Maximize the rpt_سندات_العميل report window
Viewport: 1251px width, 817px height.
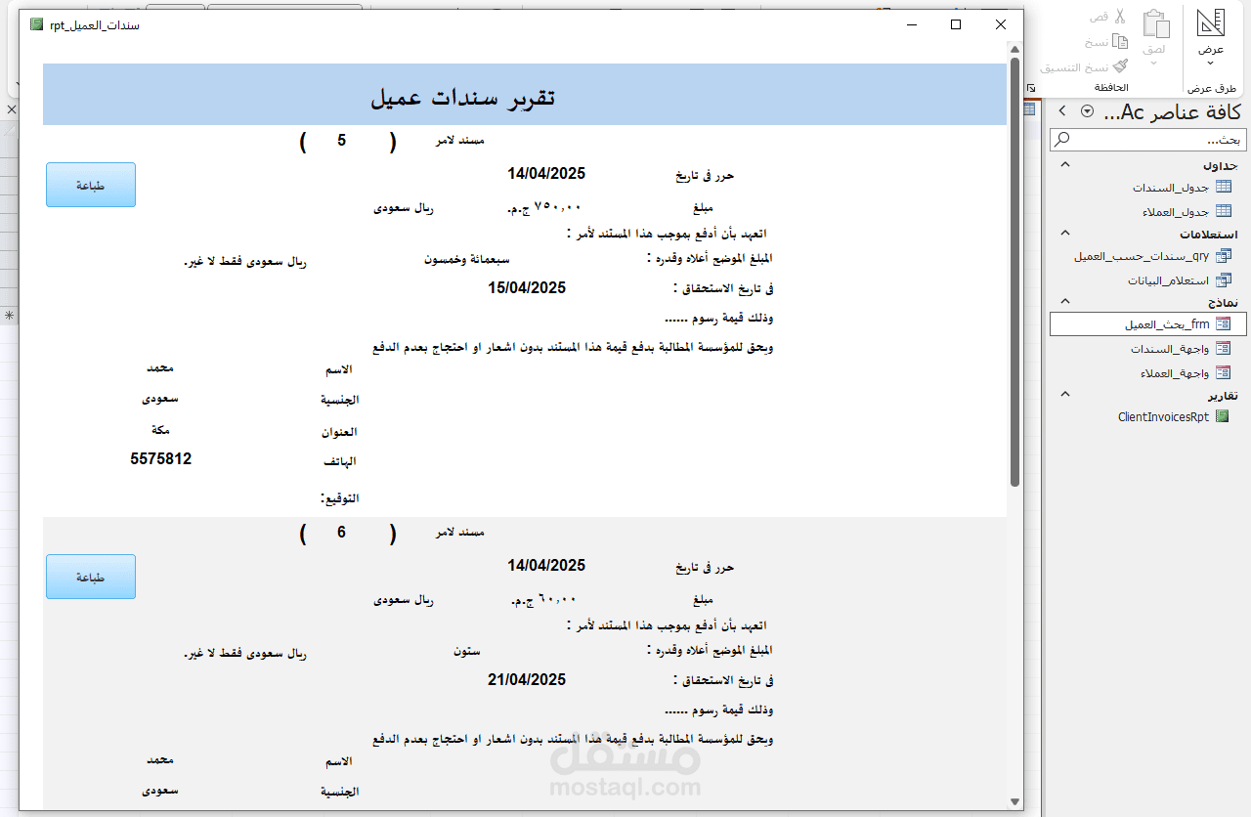click(956, 24)
